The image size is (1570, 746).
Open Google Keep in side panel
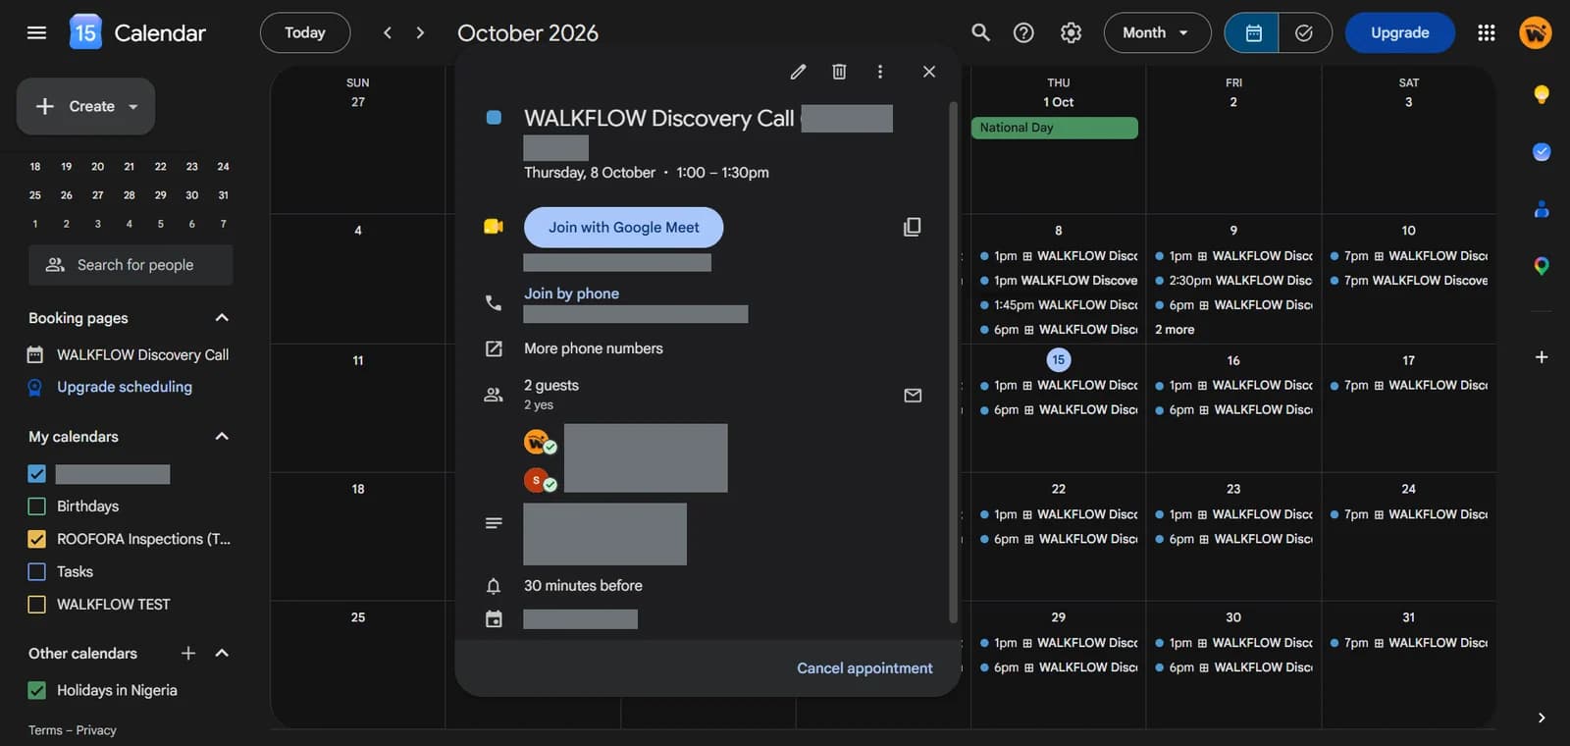1542,94
